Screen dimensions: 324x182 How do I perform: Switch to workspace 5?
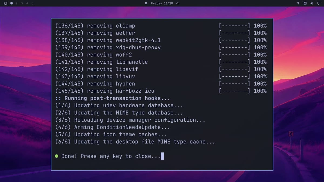pyautogui.click(x=33, y=3)
